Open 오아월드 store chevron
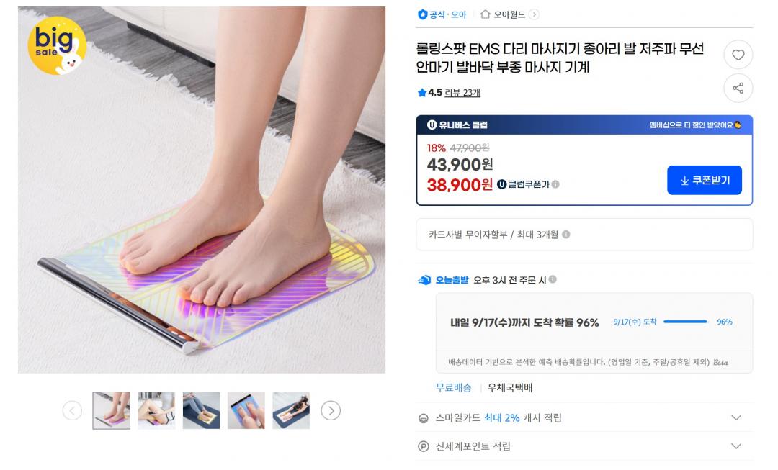 [x=534, y=14]
